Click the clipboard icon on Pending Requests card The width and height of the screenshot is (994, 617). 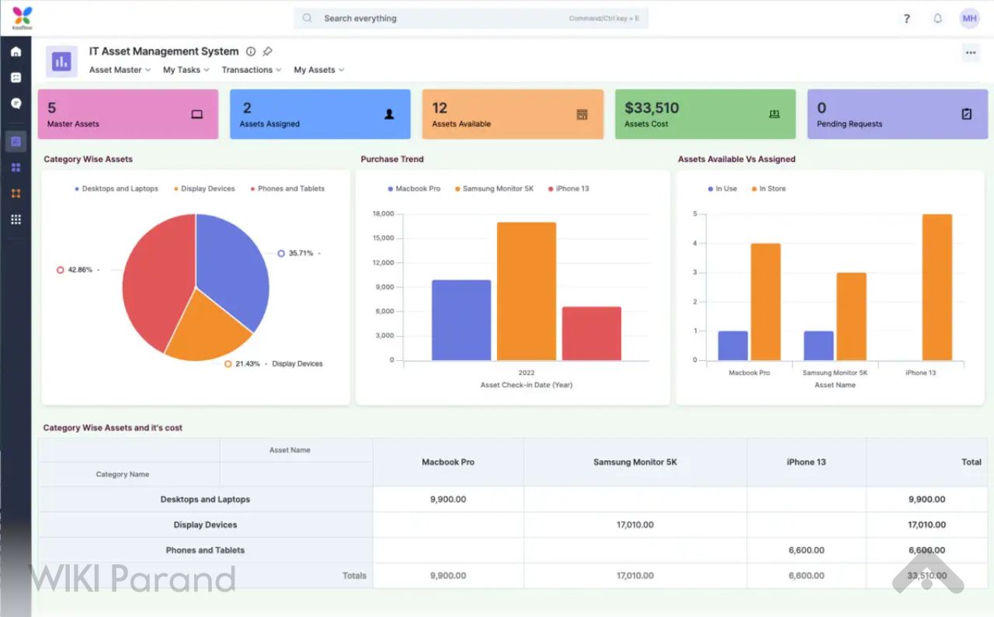pos(967,114)
